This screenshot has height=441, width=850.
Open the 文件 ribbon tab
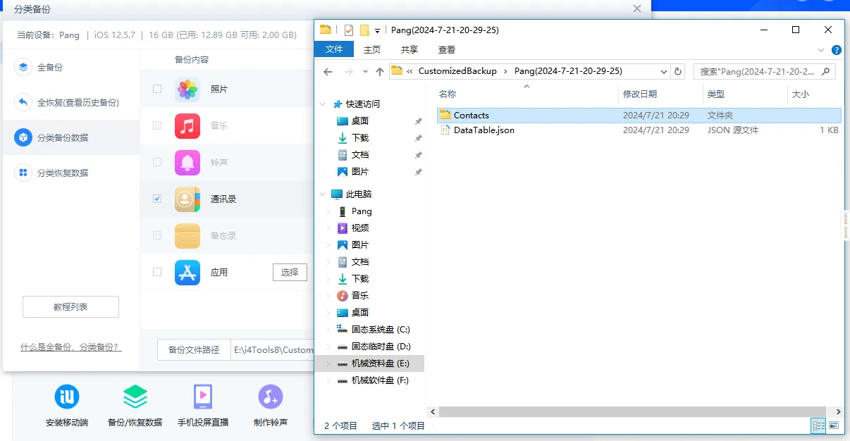tap(334, 49)
